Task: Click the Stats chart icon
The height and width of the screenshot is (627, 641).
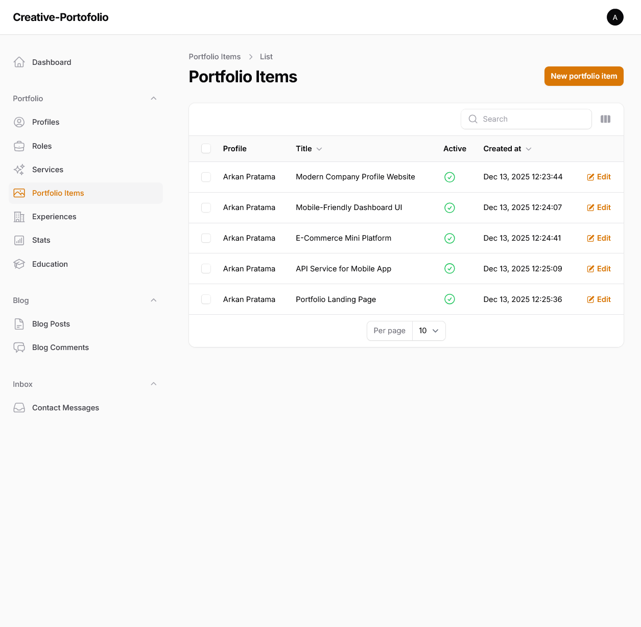Action: [x=19, y=240]
